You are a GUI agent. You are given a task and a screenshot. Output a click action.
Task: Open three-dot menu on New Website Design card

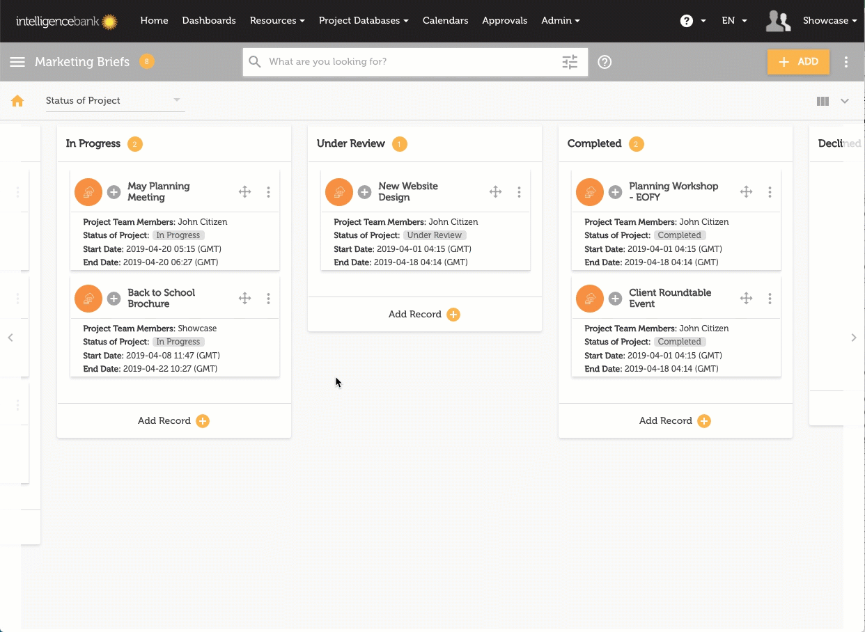point(519,192)
